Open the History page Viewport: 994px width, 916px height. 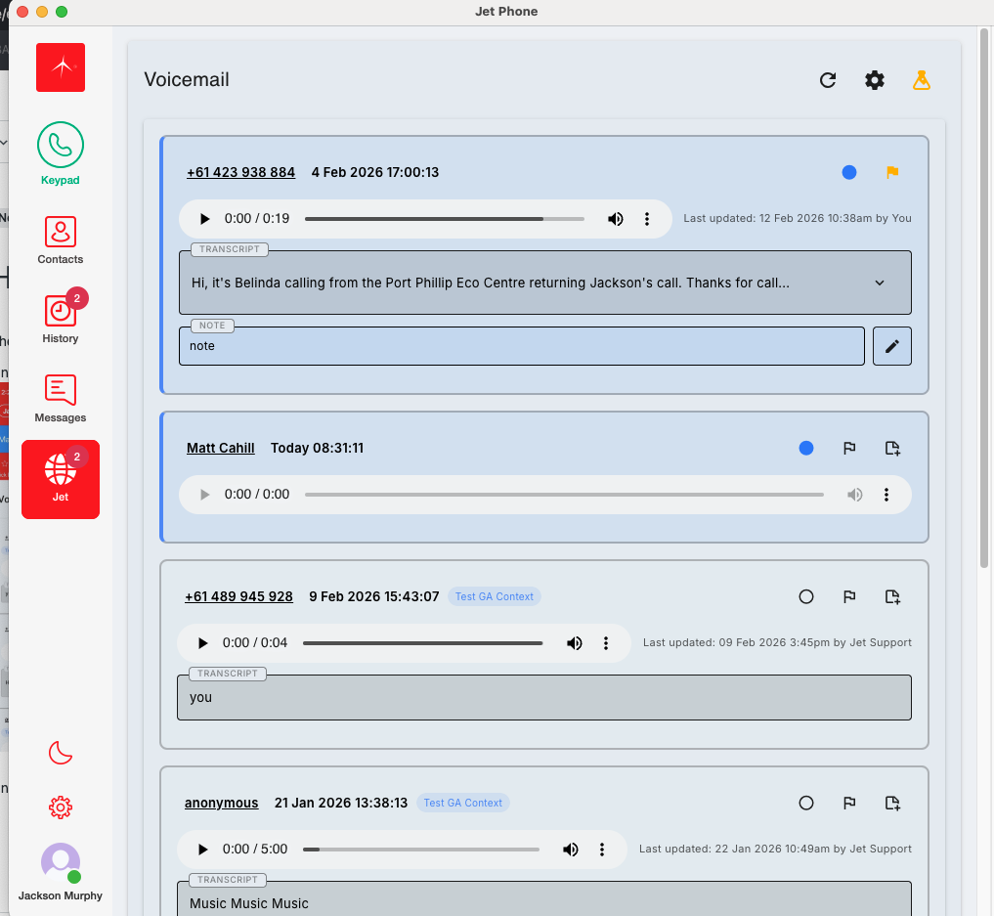click(x=61, y=319)
